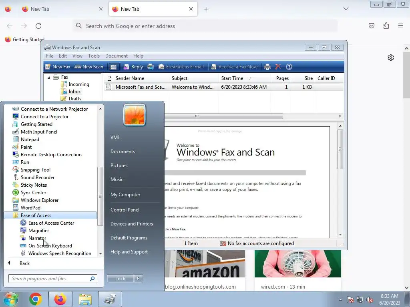Click scroll right arrow of message list
Screen dimensions: 410x307
click(x=340, y=116)
